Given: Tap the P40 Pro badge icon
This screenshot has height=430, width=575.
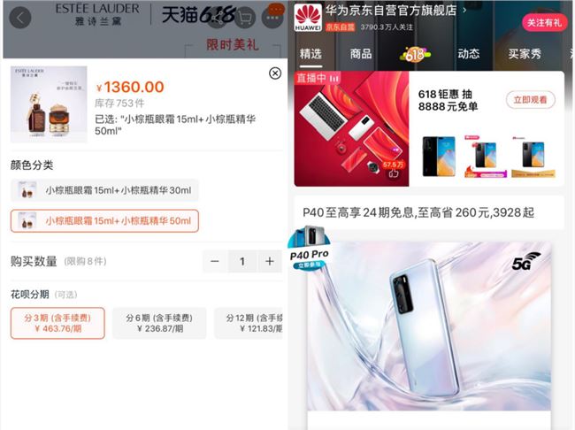Looking at the screenshot, I should click(x=309, y=248).
